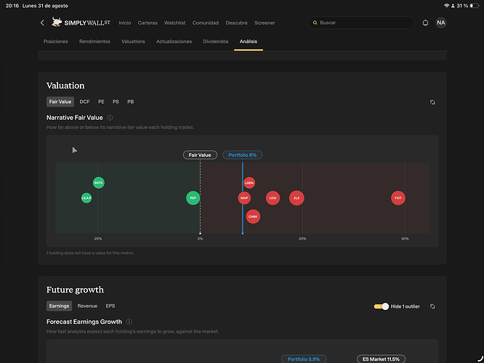Click the green REP bubble

[x=193, y=197]
